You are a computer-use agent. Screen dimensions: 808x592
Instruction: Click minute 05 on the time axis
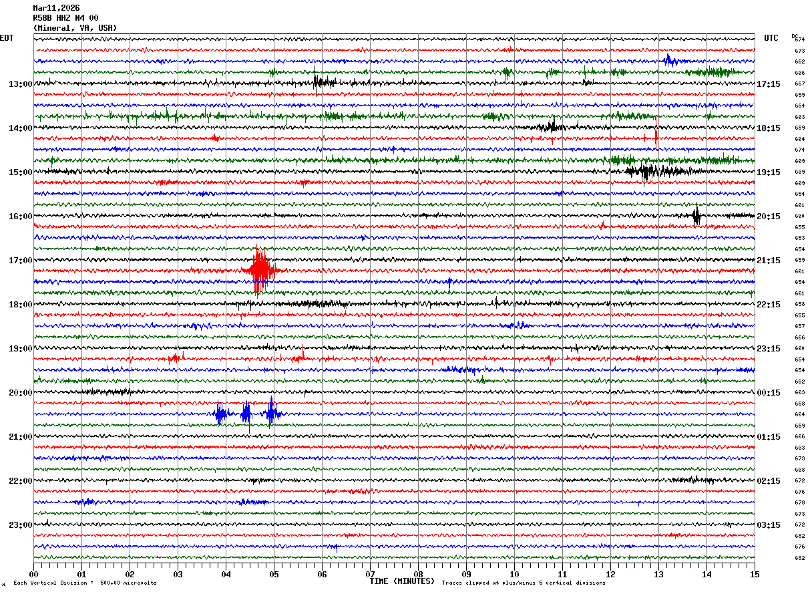[x=274, y=574]
